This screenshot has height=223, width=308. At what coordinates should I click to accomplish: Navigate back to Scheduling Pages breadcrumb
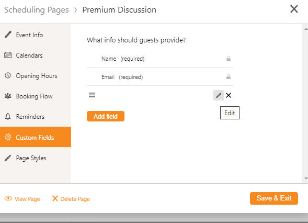[37, 10]
